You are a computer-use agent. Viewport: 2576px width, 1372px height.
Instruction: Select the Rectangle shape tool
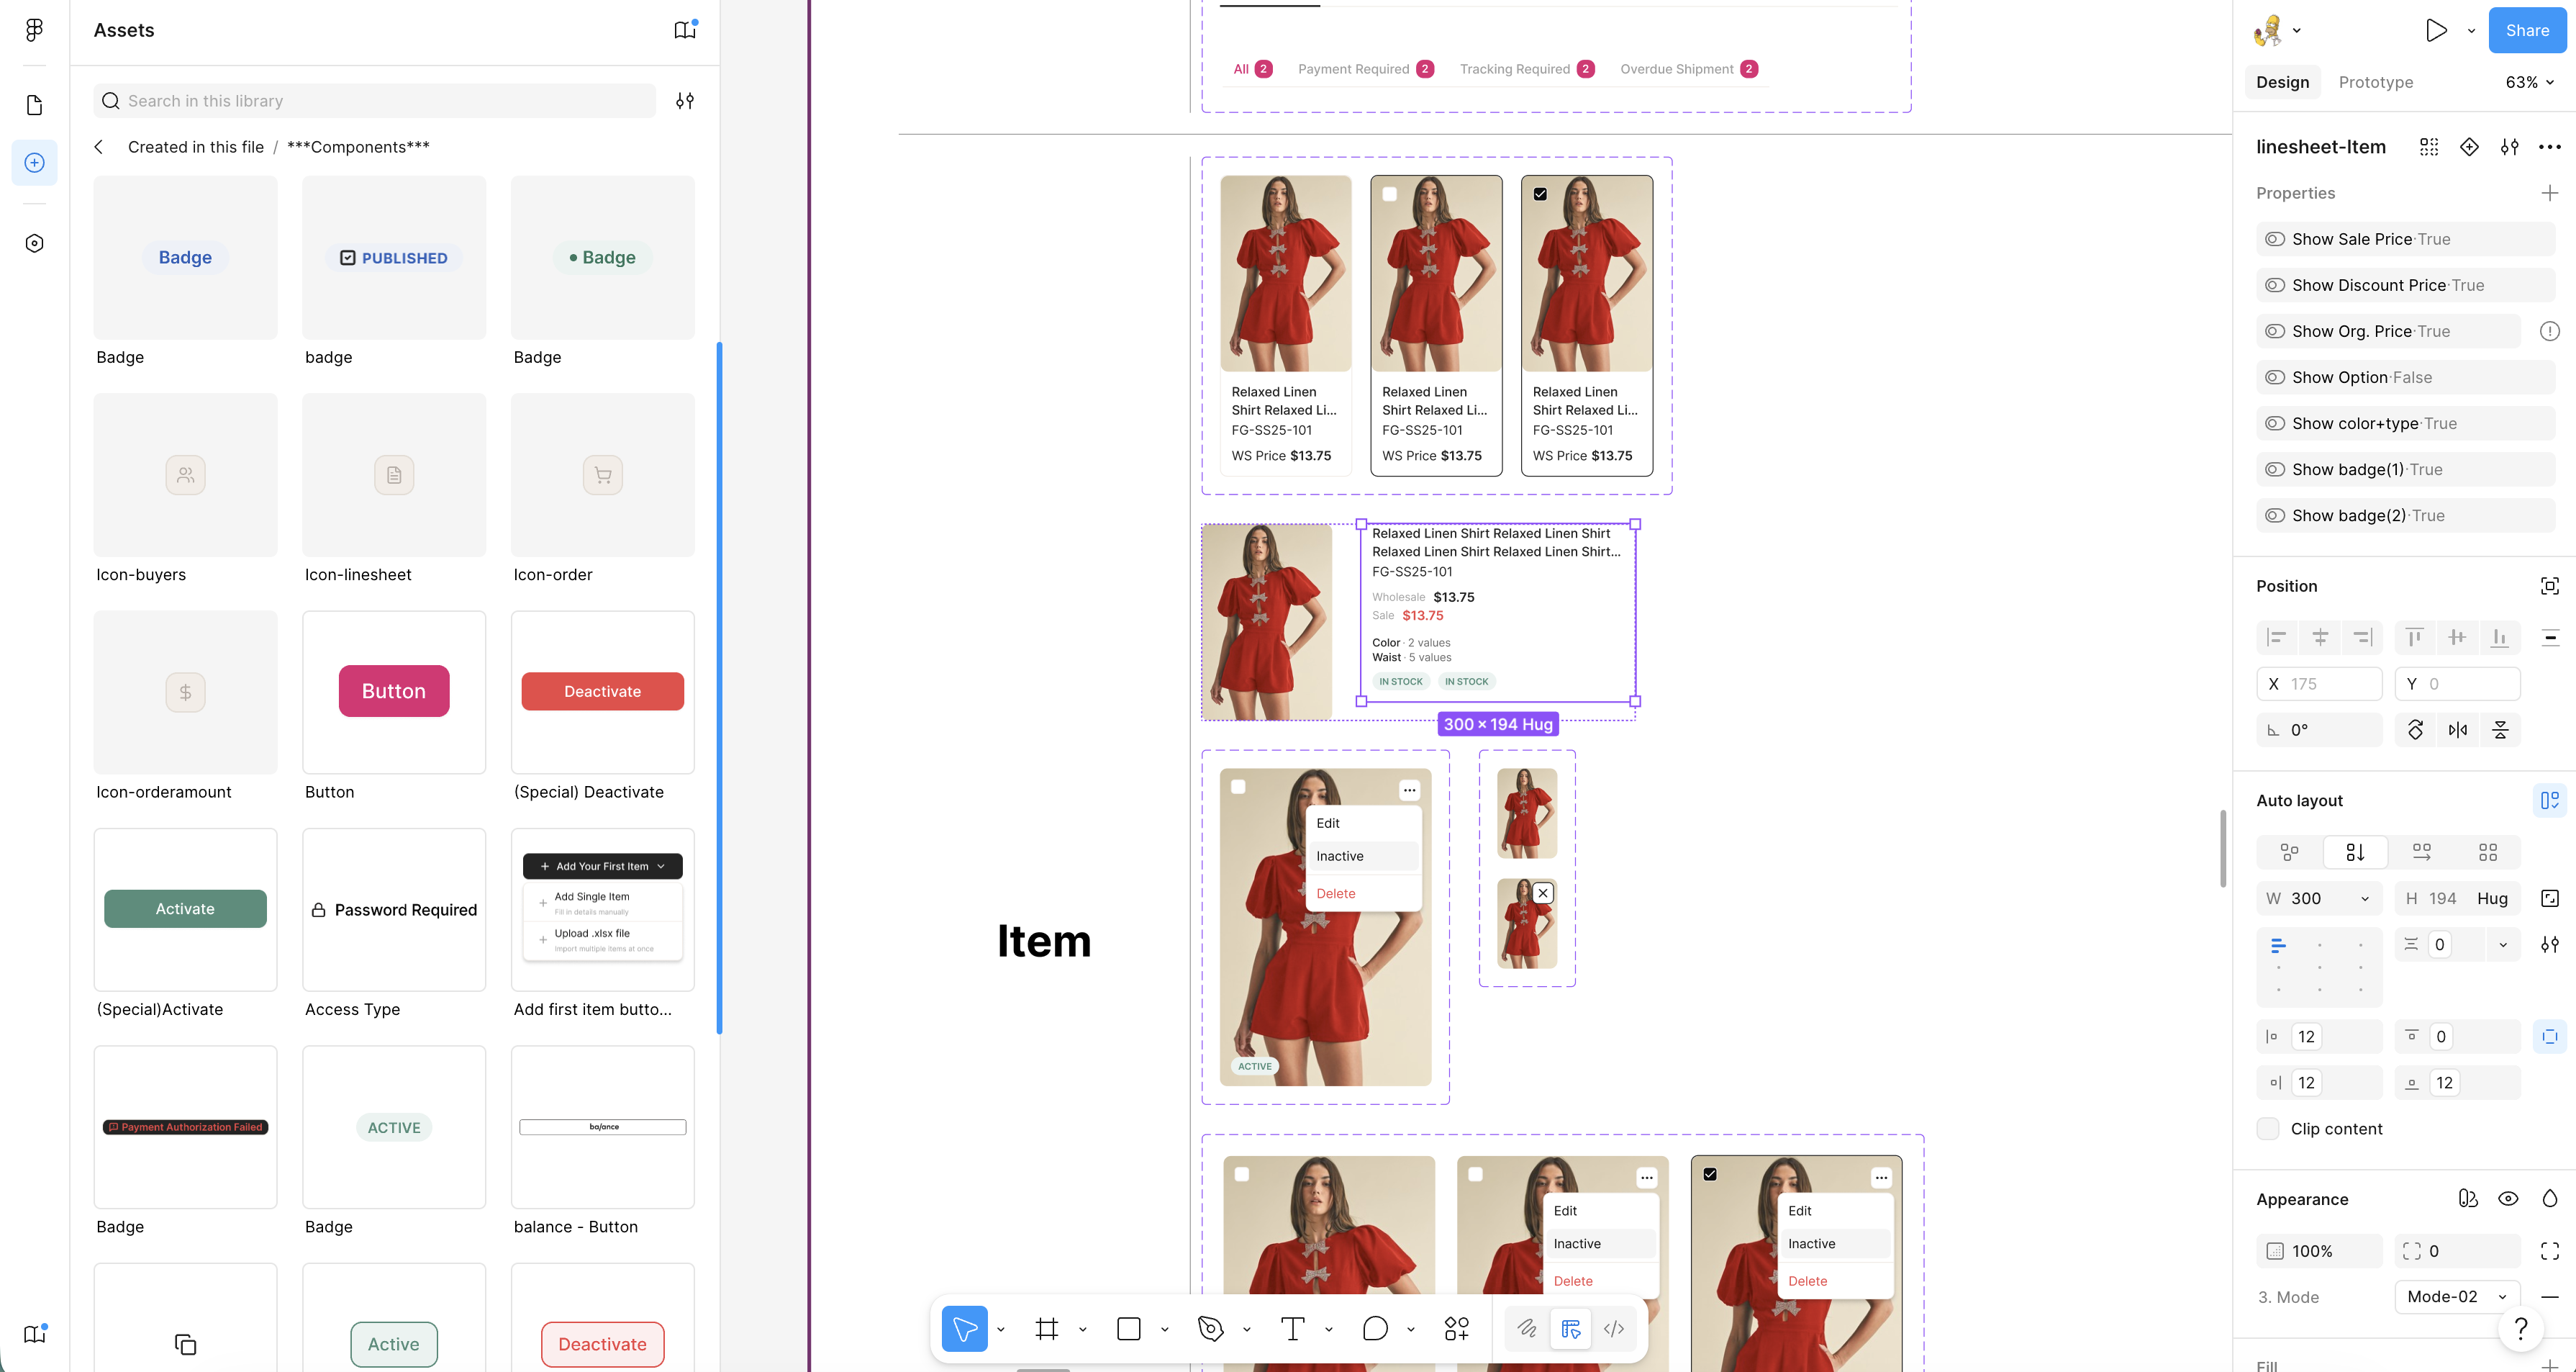(1129, 1328)
